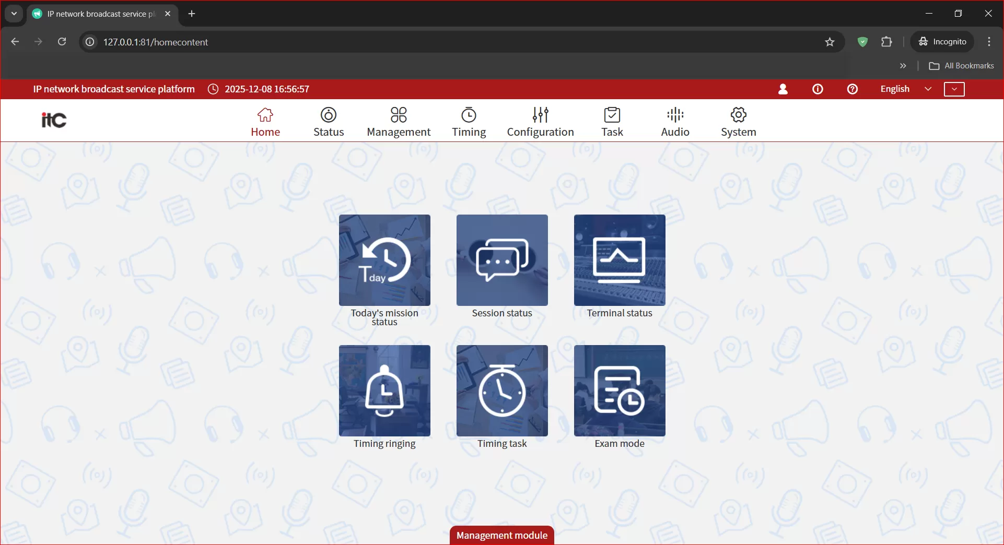This screenshot has width=1004, height=545.
Task: Open the Audio menu
Action: [675, 122]
